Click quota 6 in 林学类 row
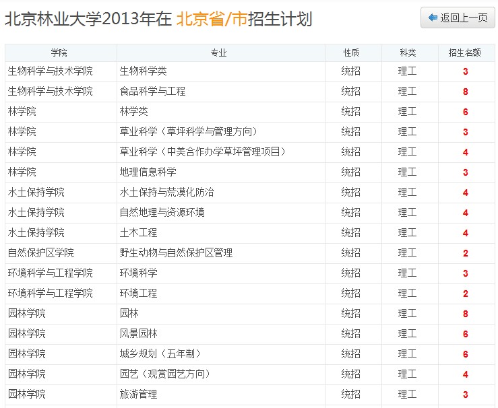The width and height of the screenshot is (498, 408). [x=465, y=112]
